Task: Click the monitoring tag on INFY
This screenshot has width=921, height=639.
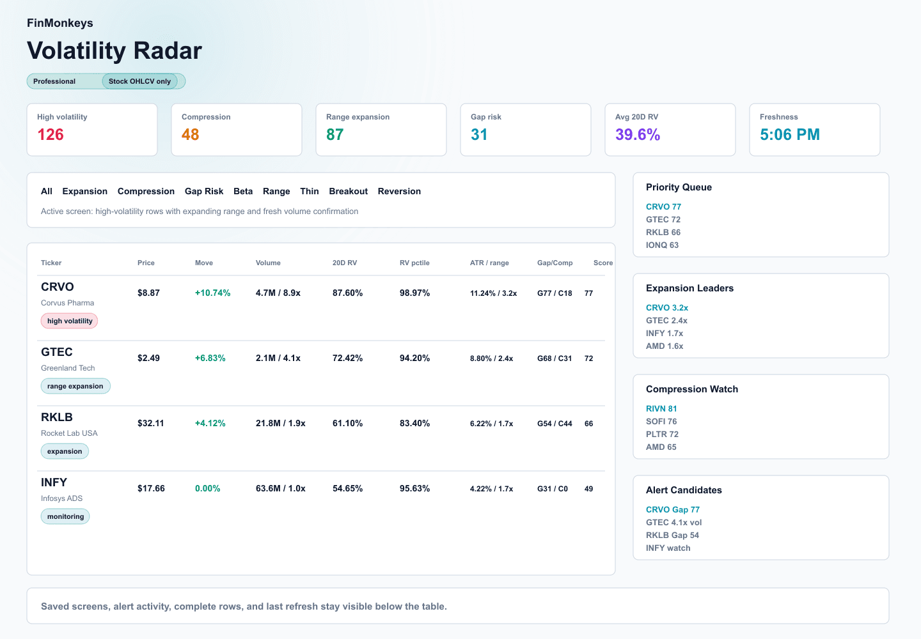Action: (65, 516)
